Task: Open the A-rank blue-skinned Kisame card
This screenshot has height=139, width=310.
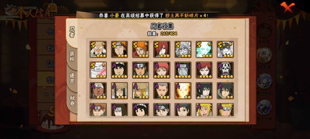Action: (183, 70)
